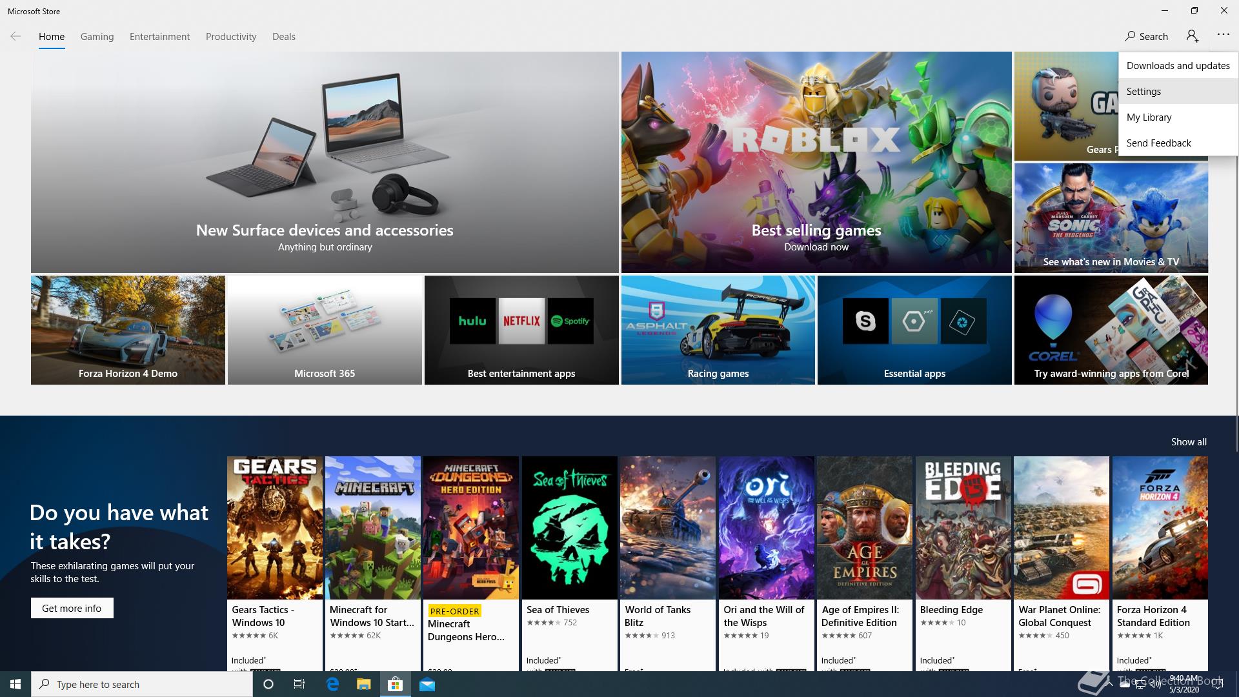Click the back arrow in Store header
This screenshot has height=697, width=1239.
15,36
